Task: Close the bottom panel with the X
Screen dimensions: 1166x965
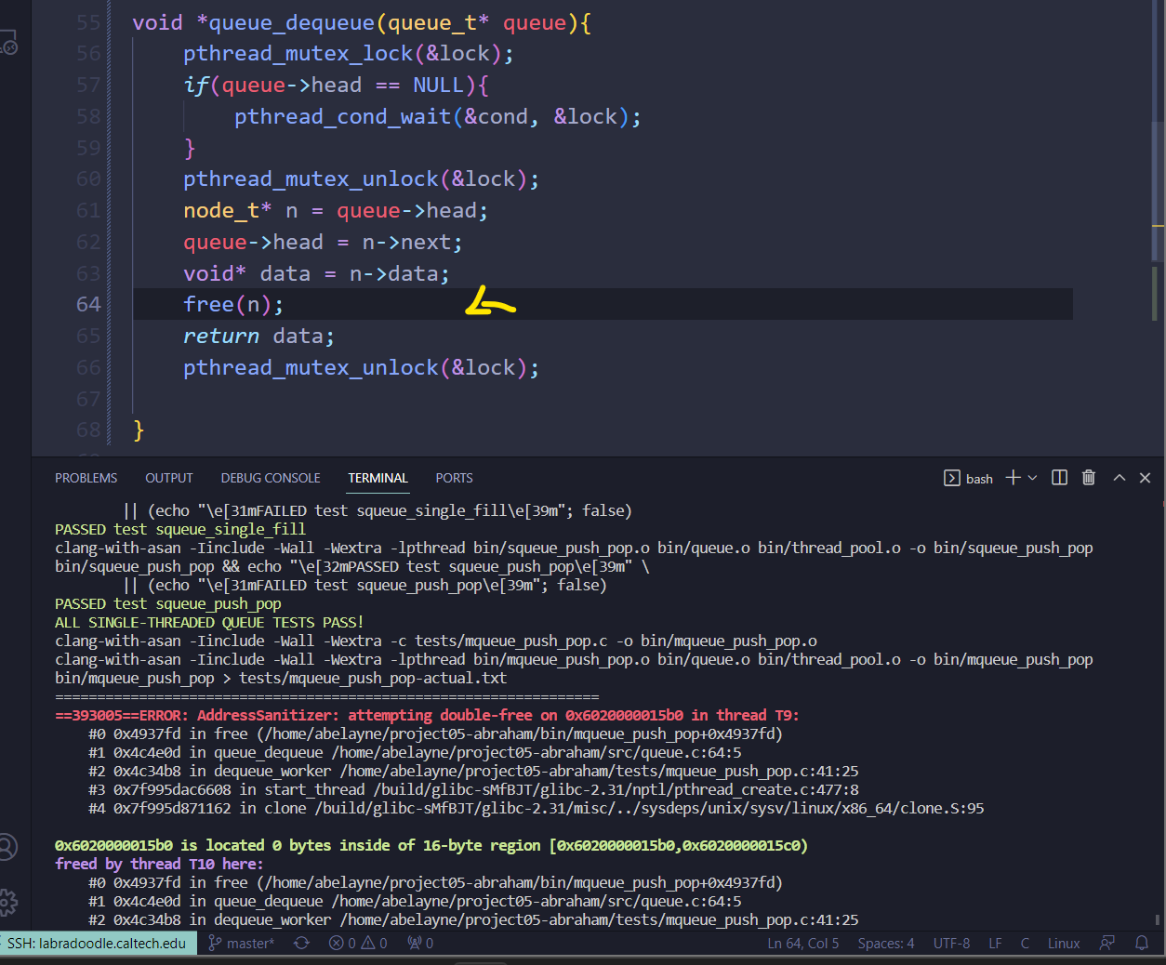Action: coord(1146,477)
